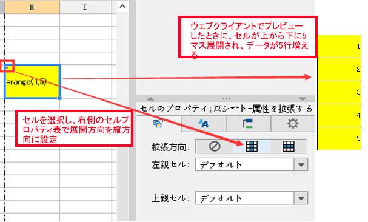Collapse panel using the down triangle
The image size is (368, 222).
coord(303,99)
